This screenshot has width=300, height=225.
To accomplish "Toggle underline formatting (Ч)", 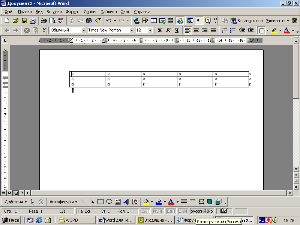I will [177, 30].
